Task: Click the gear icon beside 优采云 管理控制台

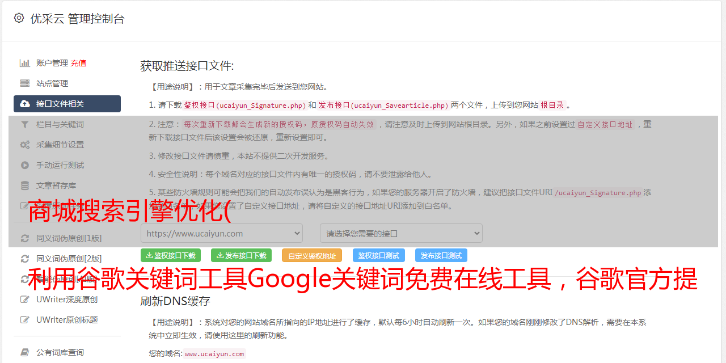Action: point(19,18)
